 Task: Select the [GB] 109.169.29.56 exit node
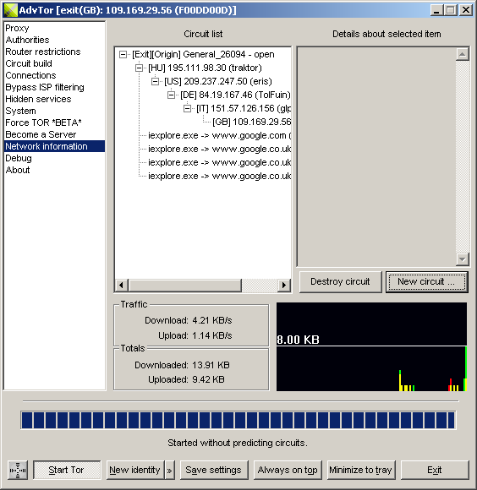pos(252,122)
